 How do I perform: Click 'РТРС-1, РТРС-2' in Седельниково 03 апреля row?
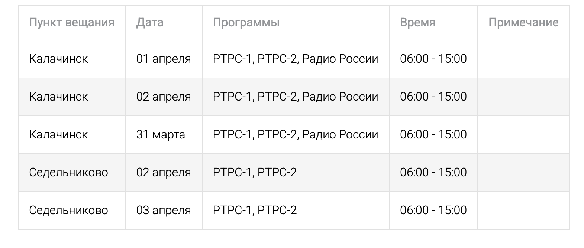point(255,210)
